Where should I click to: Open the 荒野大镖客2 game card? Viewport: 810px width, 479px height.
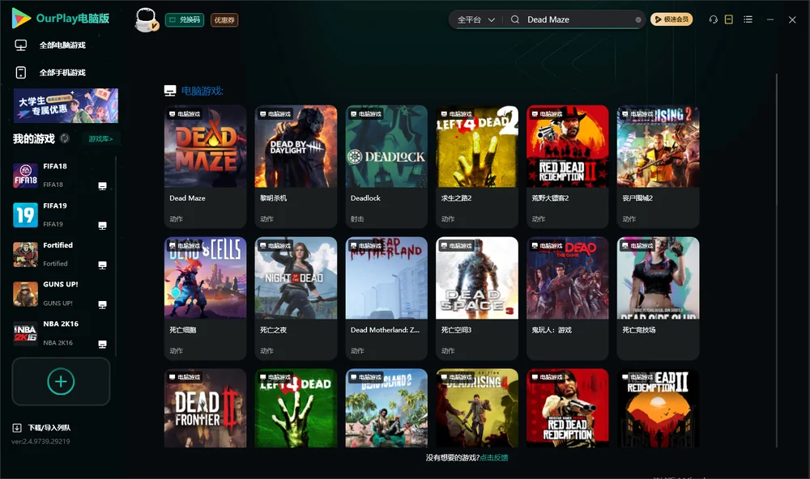point(567,166)
